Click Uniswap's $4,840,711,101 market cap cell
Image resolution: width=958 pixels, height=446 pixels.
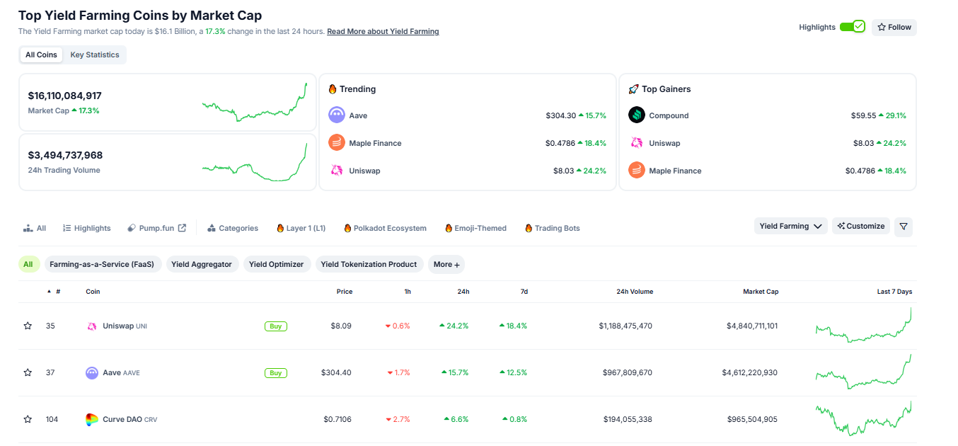pyautogui.click(x=751, y=326)
